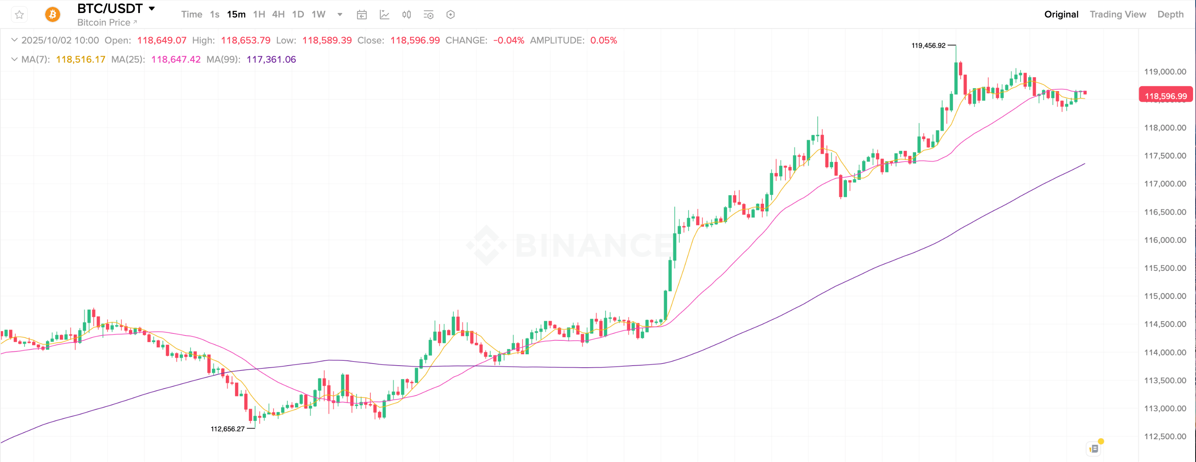Add BTC/USDT to favorites with the star

coord(19,15)
